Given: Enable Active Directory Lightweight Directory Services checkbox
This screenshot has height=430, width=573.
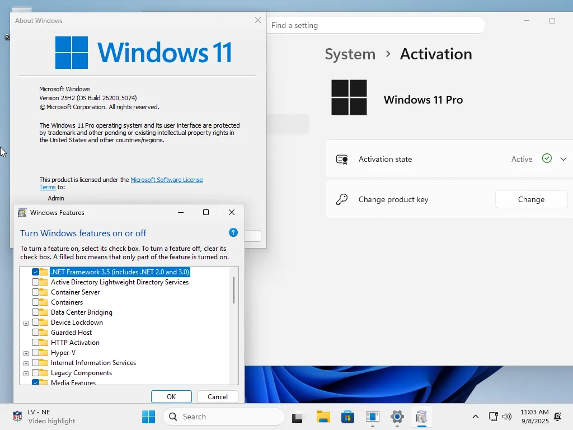Looking at the screenshot, I should pos(35,282).
